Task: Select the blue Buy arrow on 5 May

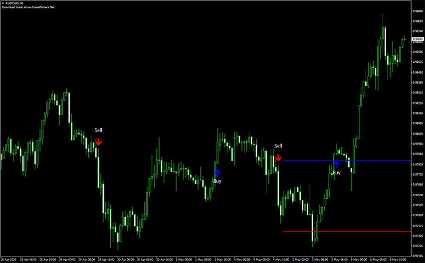Action: (x=336, y=164)
